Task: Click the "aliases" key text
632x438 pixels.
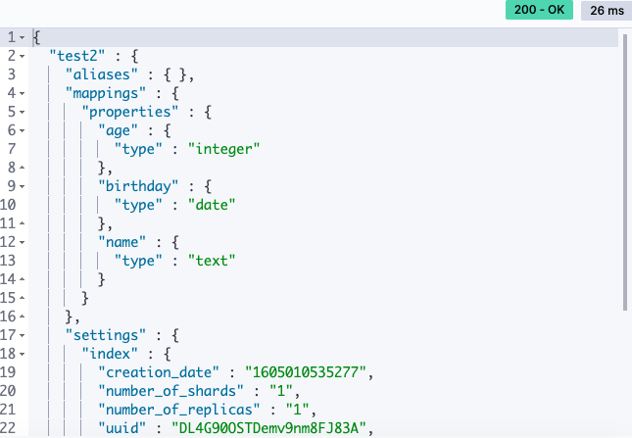Action: click(102, 74)
